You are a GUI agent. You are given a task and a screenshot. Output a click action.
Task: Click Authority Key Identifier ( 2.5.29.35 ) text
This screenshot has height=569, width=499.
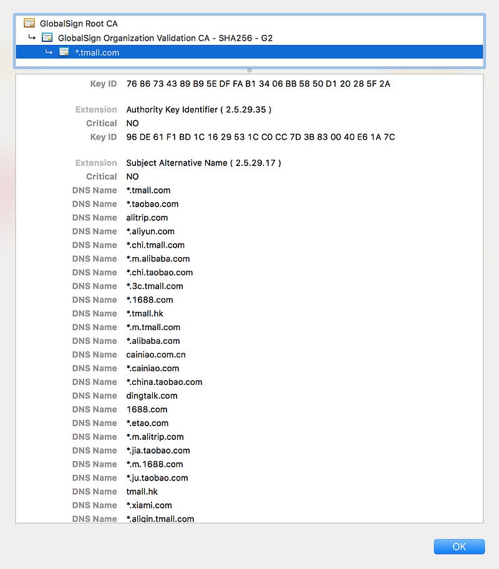pyautogui.click(x=199, y=110)
